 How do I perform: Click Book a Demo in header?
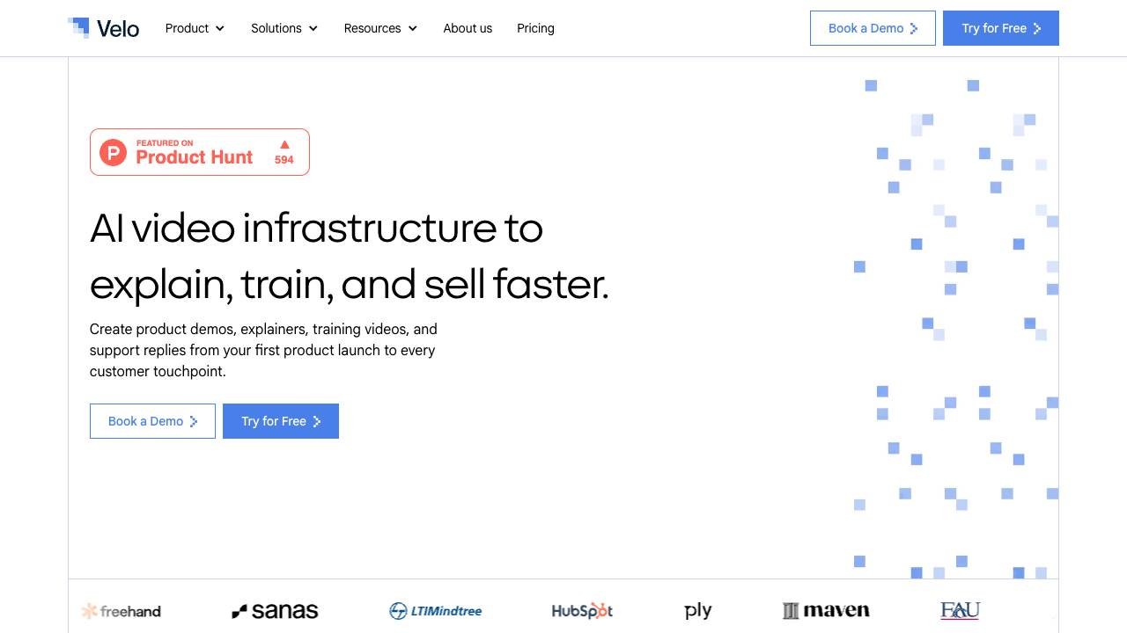873,28
